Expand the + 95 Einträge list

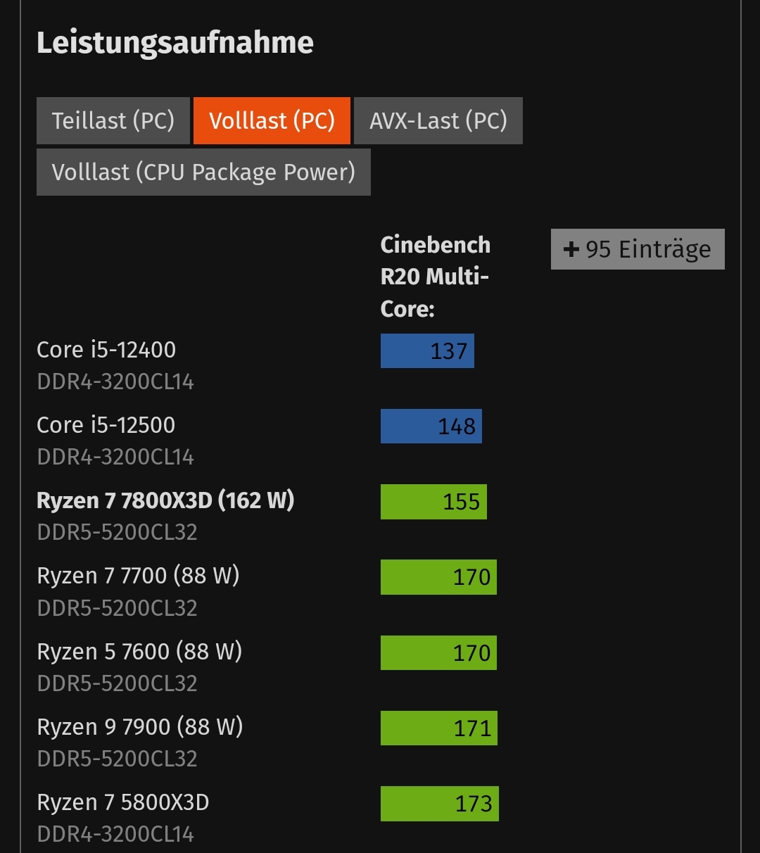pos(638,249)
